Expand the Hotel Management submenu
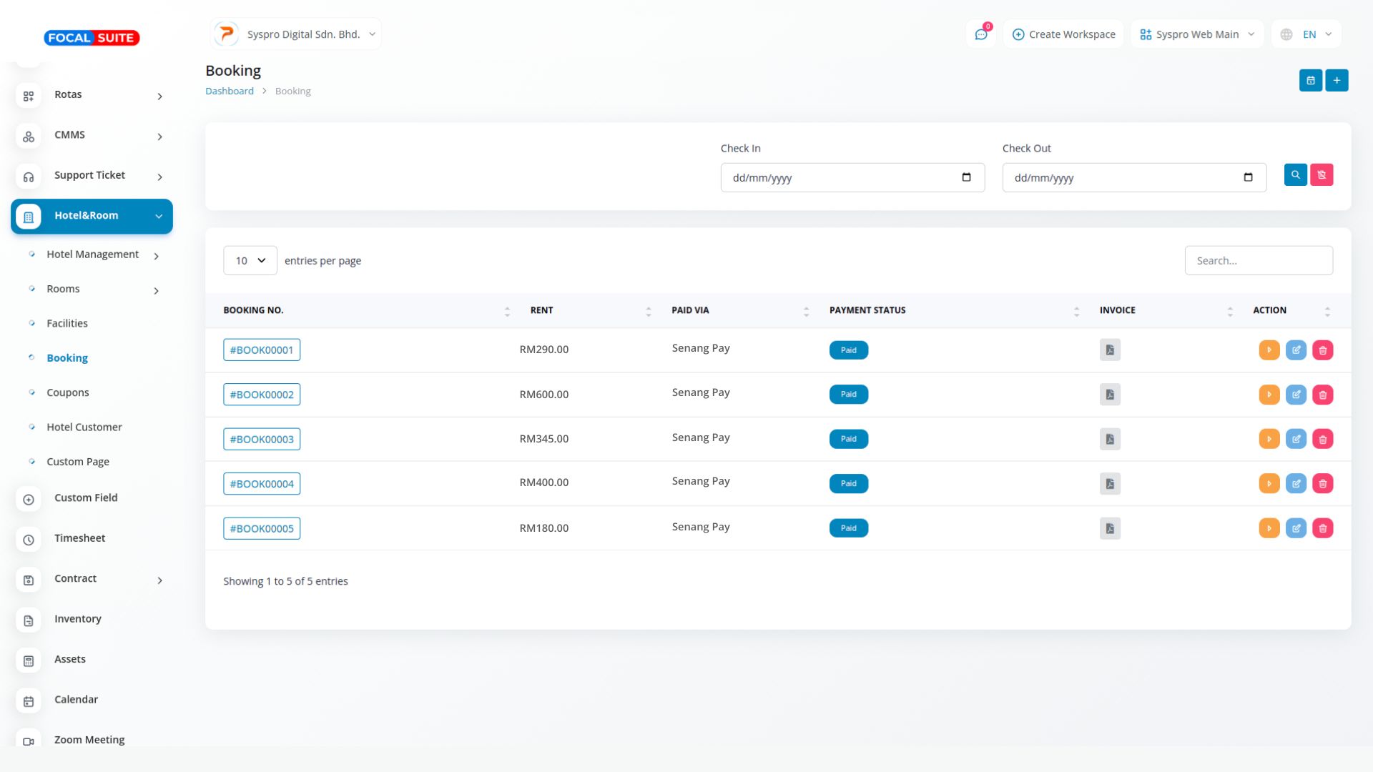The height and width of the screenshot is (772, 1373). (x=93, y=254)
